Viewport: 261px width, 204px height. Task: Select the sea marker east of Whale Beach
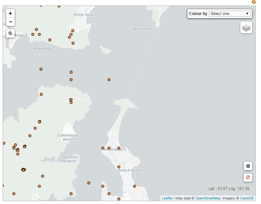pos(134,186)
